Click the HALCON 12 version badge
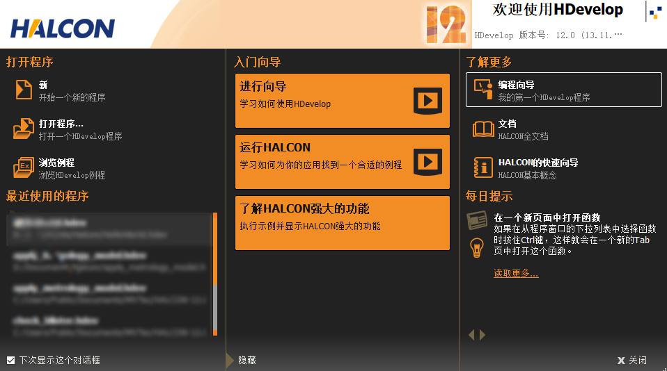The width and height of the screenshot is (667, 371). 446,24
